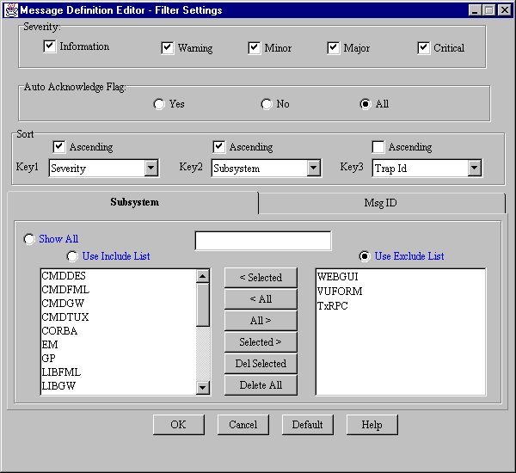Open Help for filter settings
Screen dimensions: 516x473
[x=372, y=425]
